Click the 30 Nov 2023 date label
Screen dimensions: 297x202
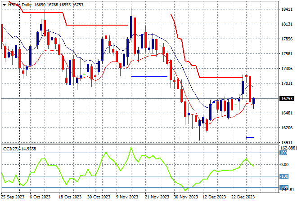pyautogui.click(x=185, y=197)
